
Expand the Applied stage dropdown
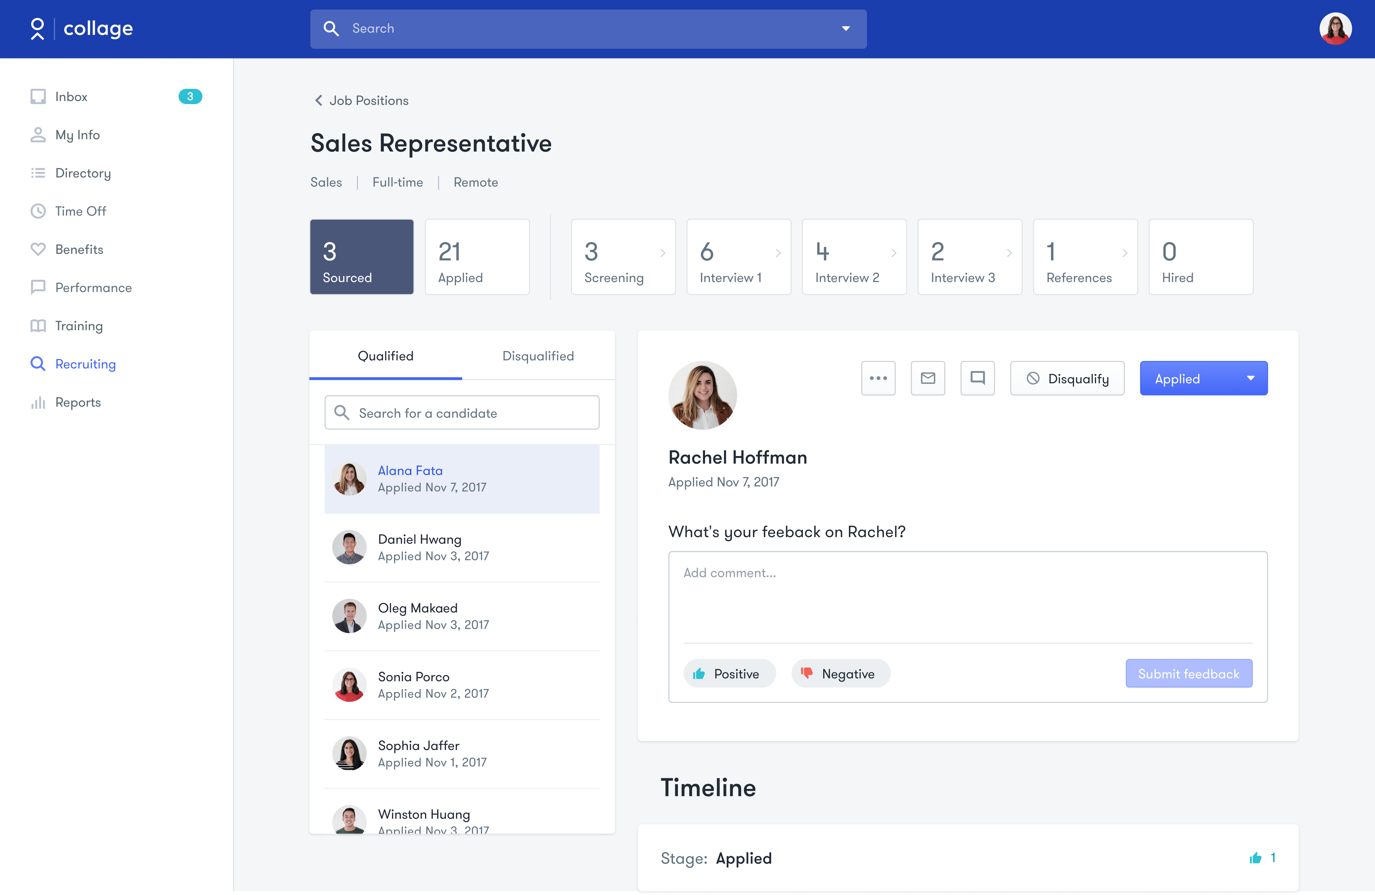click(x=1250, y=378)
